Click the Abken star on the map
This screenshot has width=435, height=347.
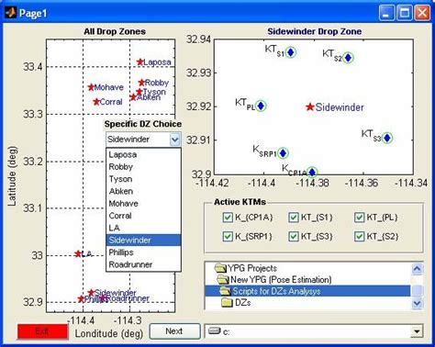pyautogui.click(x=133, y=97)
